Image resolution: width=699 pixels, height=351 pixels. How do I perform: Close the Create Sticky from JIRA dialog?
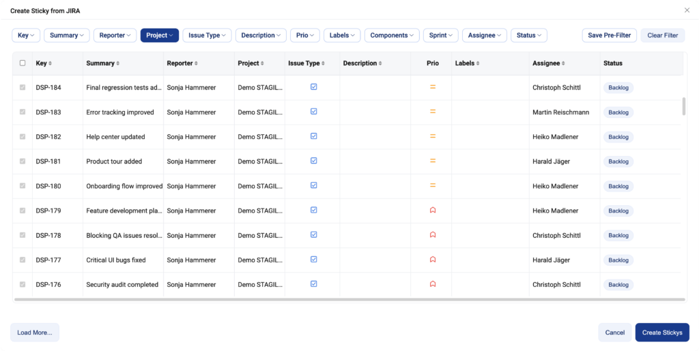coord(687,10)
